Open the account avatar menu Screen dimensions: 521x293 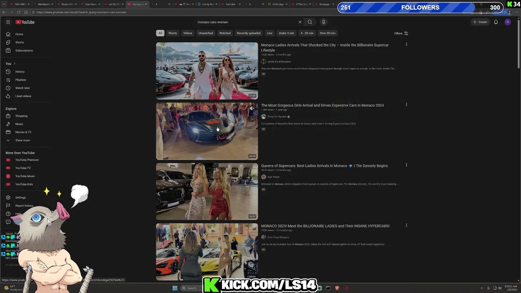point(508,22)
